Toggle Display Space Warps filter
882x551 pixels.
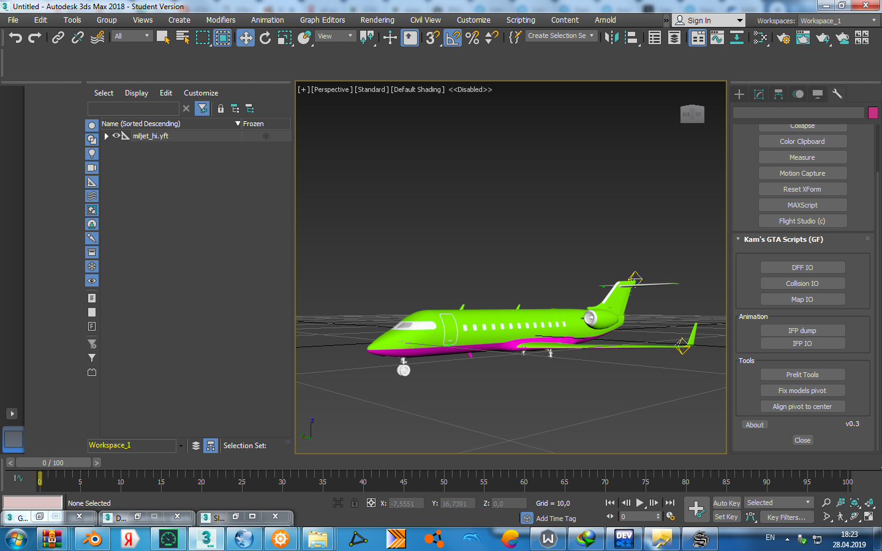(x=92, y=196)
